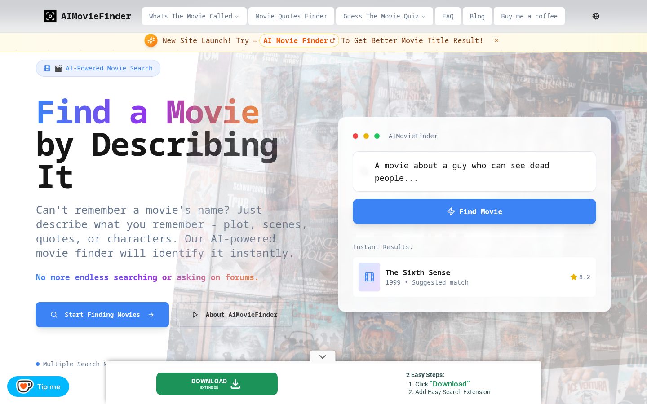647x404 pixels.
Task: Click the star rating 8.2
Action: click(580, 277)
